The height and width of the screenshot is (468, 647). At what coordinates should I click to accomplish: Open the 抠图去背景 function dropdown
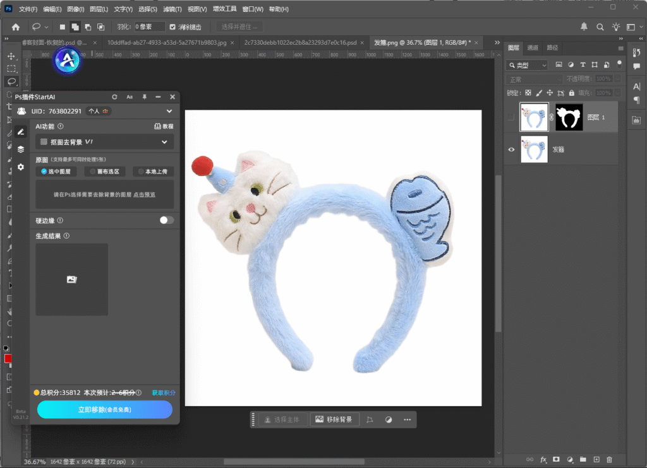105,142
